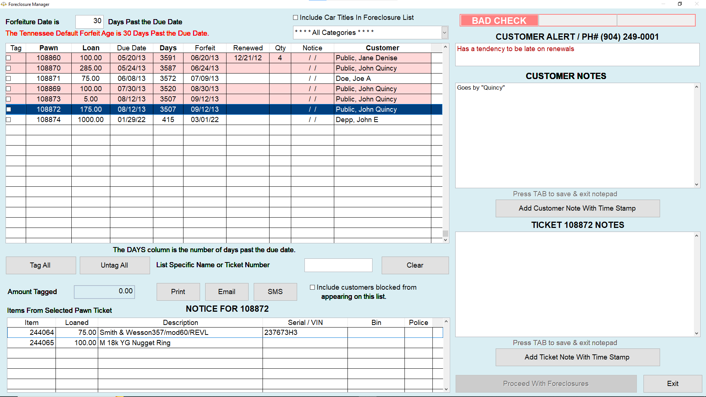Image resolution: width=706 pixels, height=397 pixels.
Task: Click scroll up arrow in Ticket Notes
Action: pyautogui.click(x=696, y=236)
